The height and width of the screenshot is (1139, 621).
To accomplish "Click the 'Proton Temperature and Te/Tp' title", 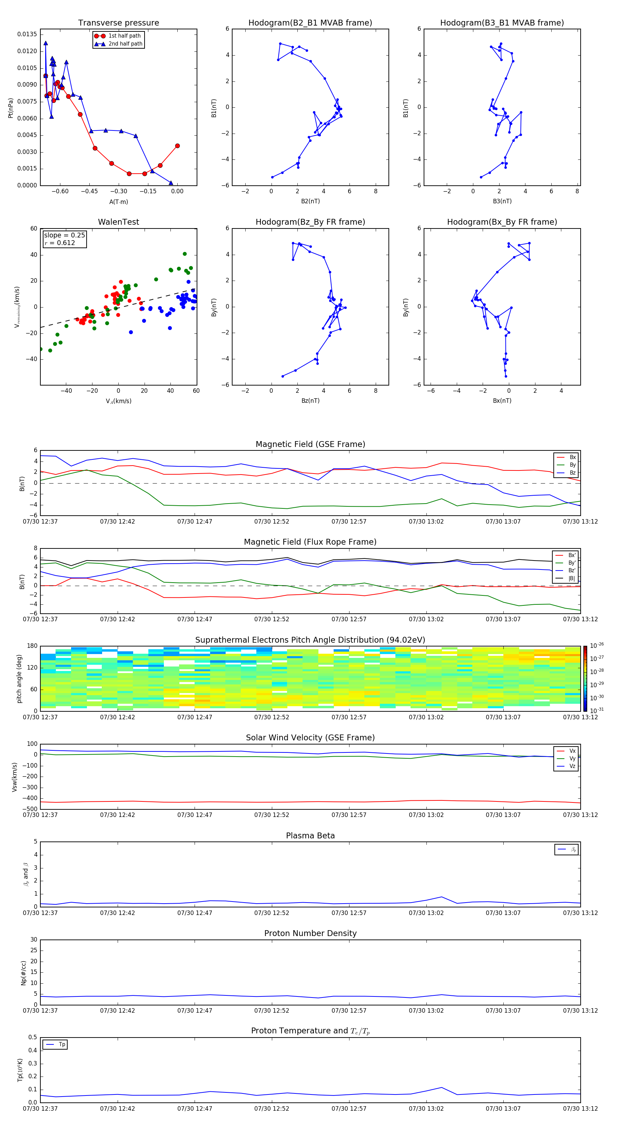I will click(x=310, y=1031).
